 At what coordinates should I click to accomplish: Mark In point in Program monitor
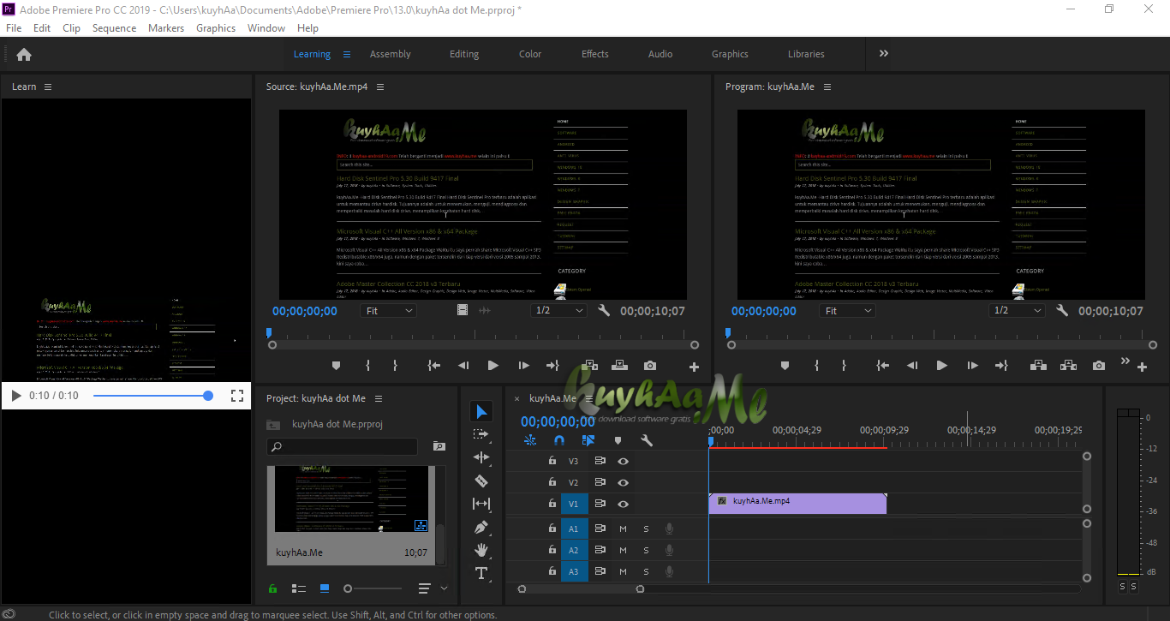coord(816,366)
